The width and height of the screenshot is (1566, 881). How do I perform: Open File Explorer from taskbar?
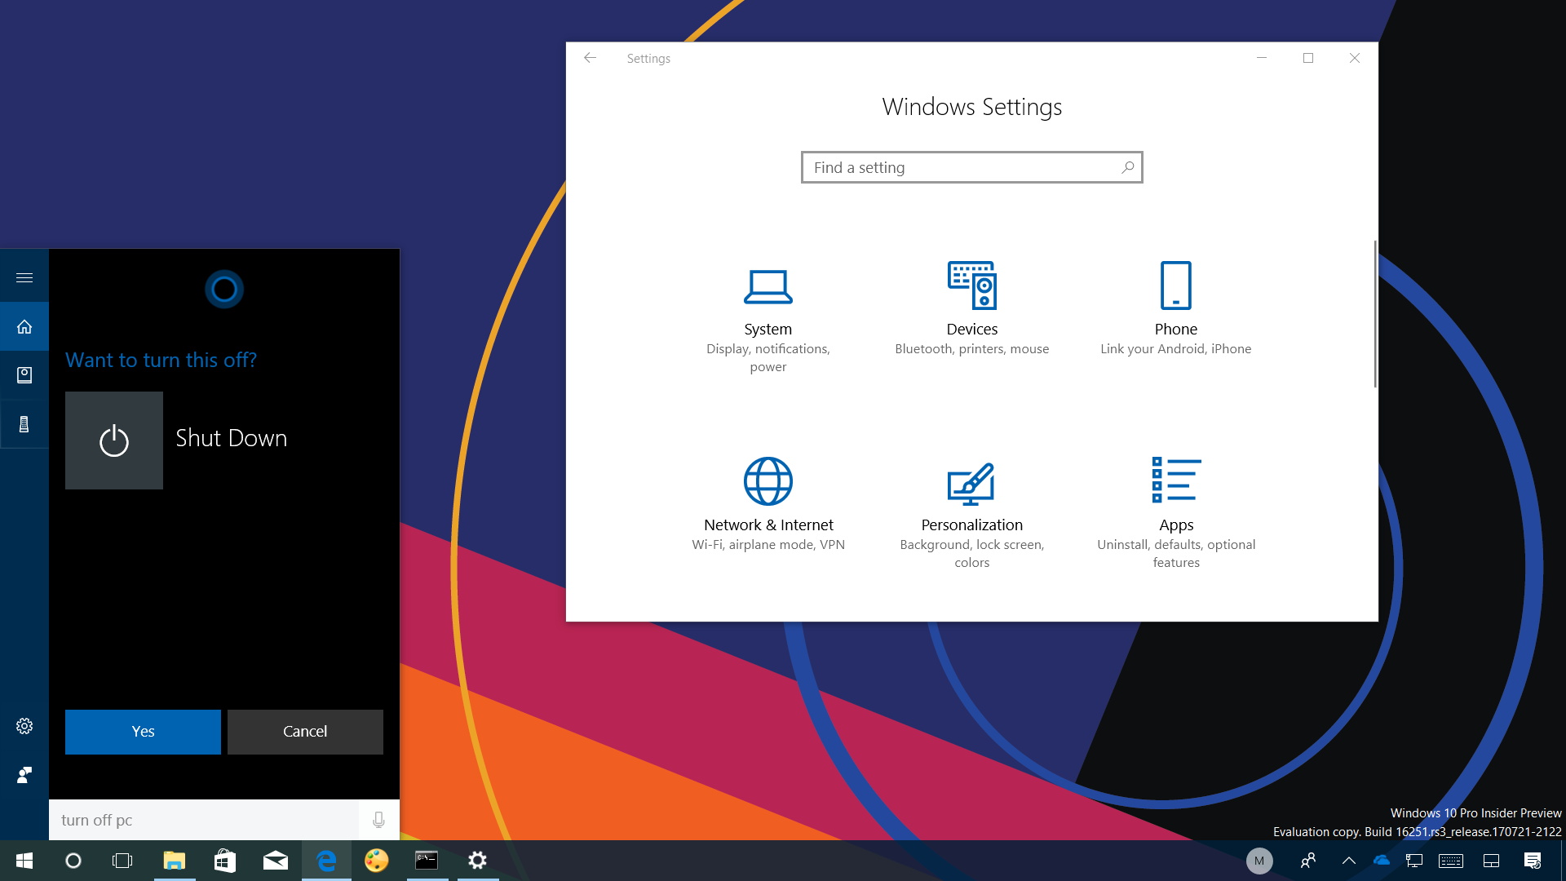[x=175, y=861]
